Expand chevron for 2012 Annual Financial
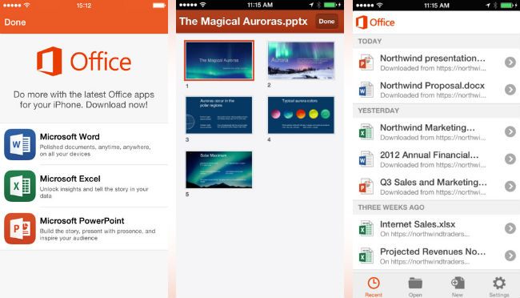 tap(510, 159)
